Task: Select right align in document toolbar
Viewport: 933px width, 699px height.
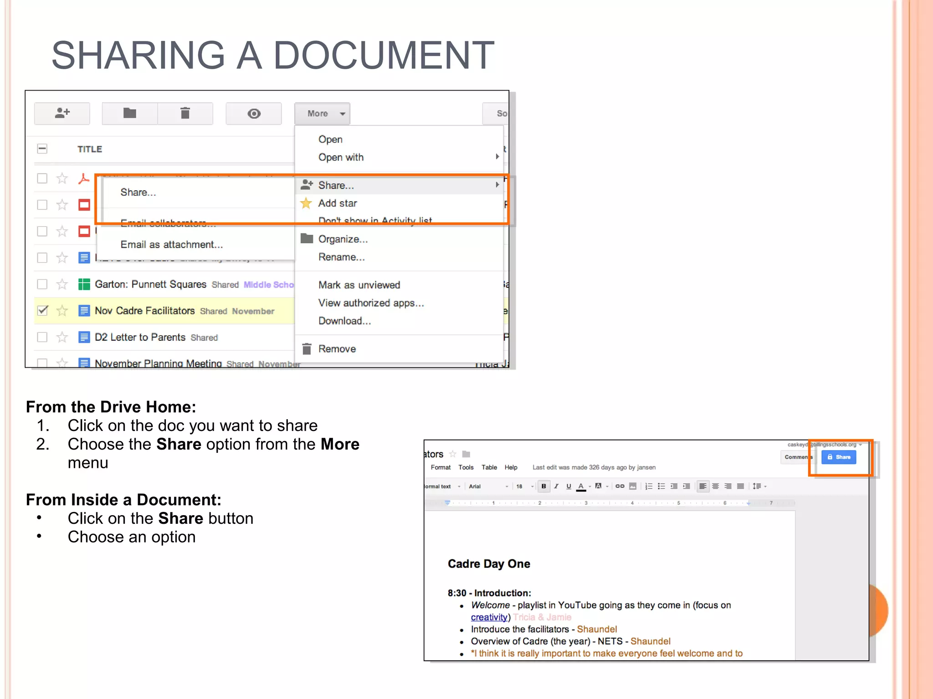Action: tap(728, 486)
